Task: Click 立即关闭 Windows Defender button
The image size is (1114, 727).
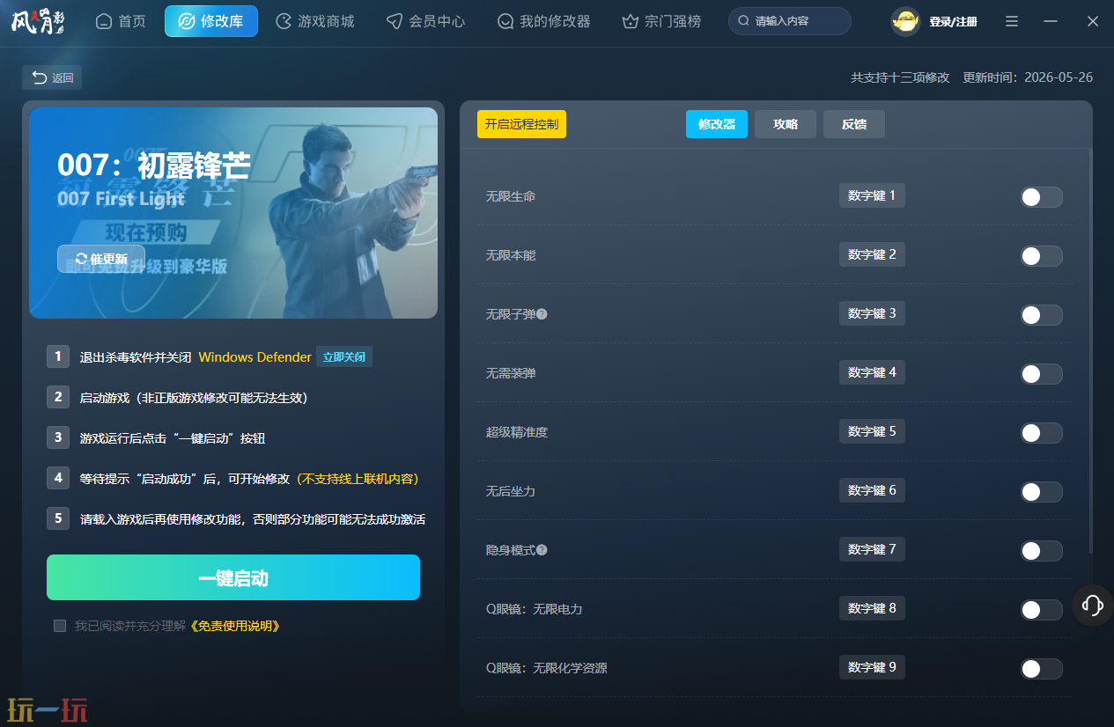Action: 344,357
